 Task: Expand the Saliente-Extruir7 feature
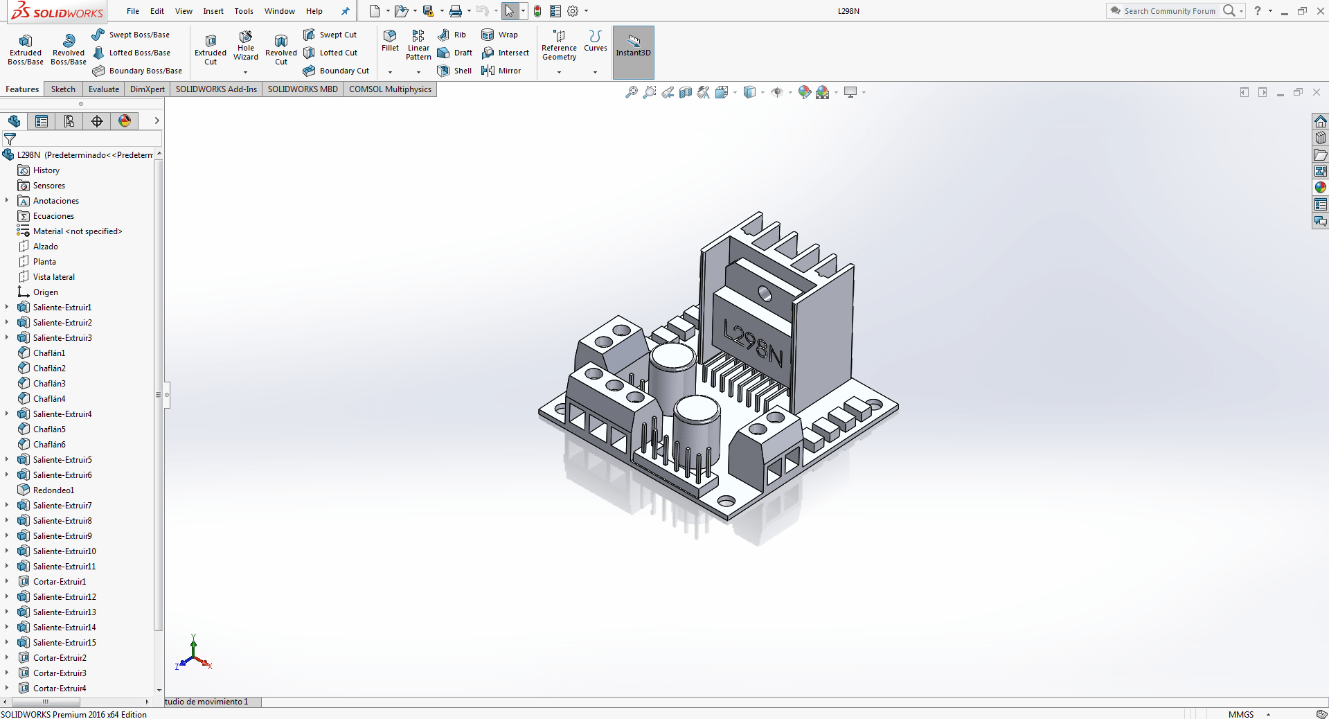tap(7, 505)
